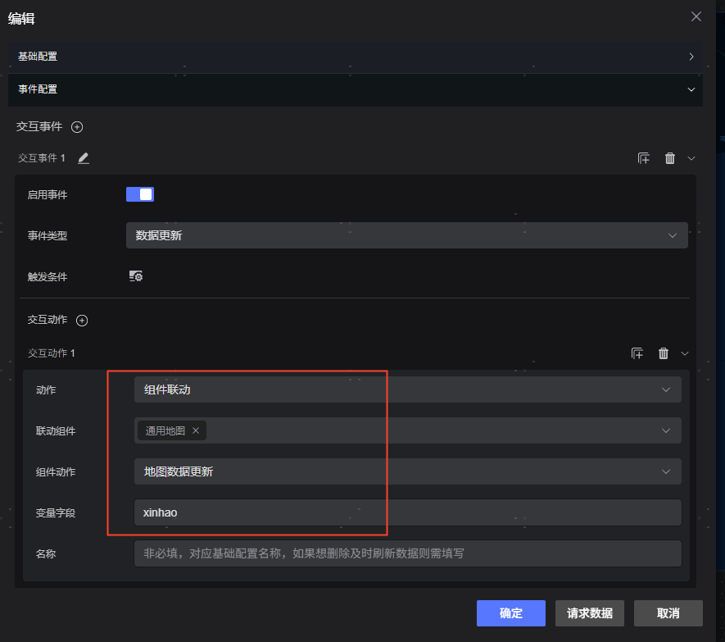Delete 交互事件 1 with trash icon
The width and height of the screenshot is (725, 642).
670,158
